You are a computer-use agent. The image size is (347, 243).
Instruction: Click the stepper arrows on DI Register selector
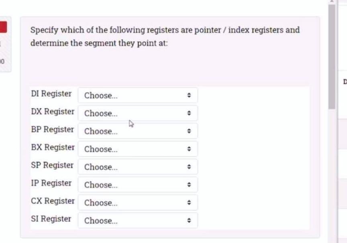click(x=189, y=95)
